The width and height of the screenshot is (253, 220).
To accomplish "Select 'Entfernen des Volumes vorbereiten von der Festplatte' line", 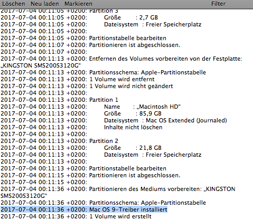I will click(121, 59).
